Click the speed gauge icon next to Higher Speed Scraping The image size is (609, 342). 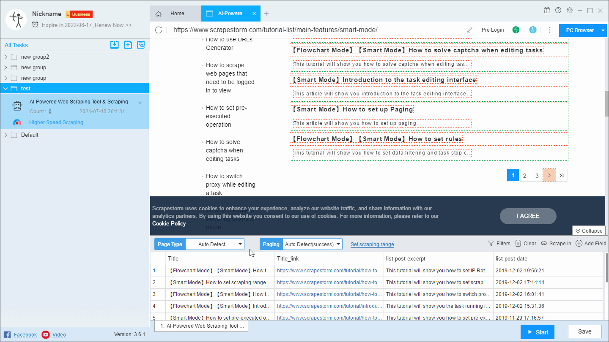tap(17, 122)
